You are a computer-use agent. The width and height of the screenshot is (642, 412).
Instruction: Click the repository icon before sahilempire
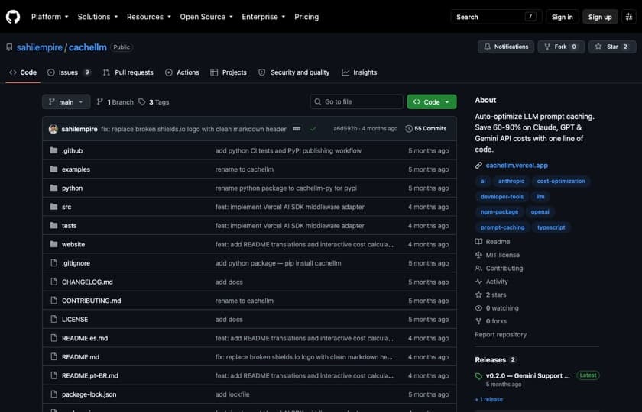(x=9, y=47)
